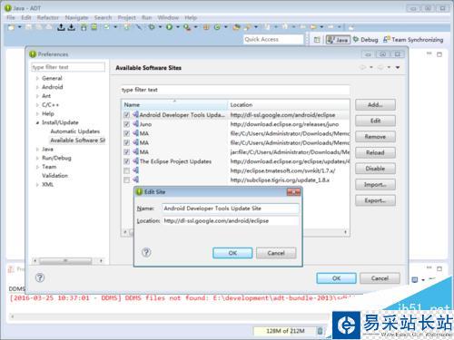The height and width of the screenshot is (340, 454).
Task: Uncheck the jar:file MA site checkbox
Action: click(127, 152)
